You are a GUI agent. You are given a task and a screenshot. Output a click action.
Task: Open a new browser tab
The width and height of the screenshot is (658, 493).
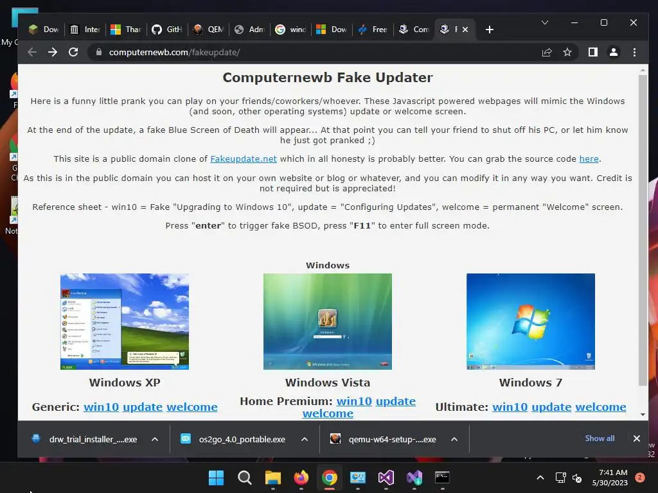click(489, 30)
